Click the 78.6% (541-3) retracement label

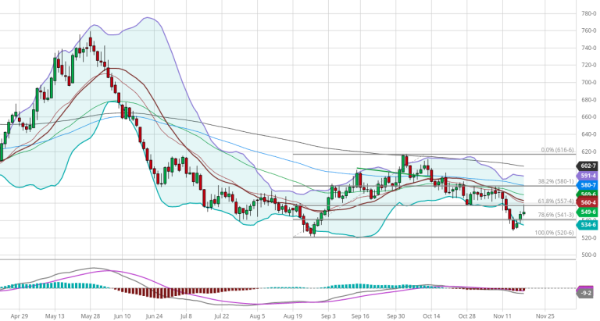coord(557,215)
